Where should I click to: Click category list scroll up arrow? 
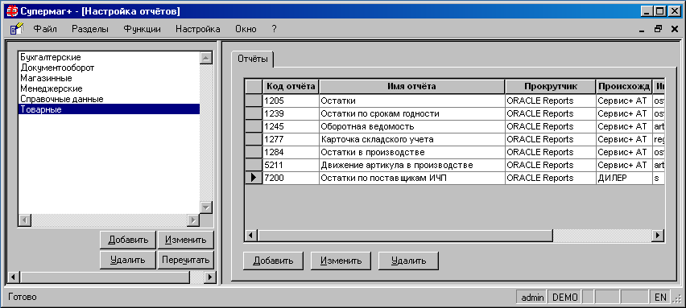coord(205,58)
